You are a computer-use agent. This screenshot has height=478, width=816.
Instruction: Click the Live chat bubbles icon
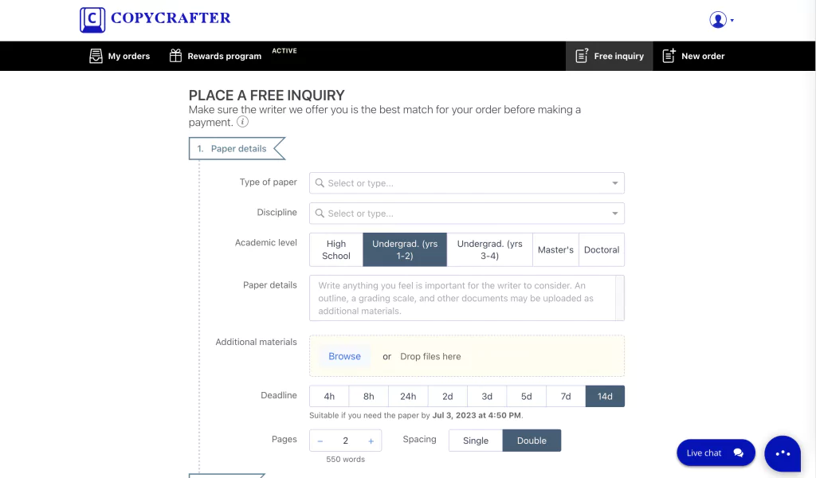click(739, 453)
